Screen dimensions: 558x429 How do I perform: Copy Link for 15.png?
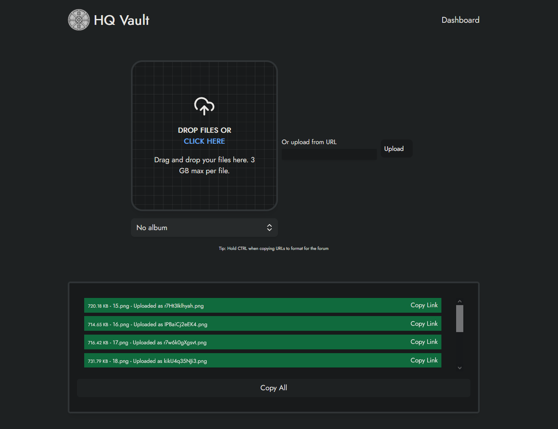(x=424, y=305)
